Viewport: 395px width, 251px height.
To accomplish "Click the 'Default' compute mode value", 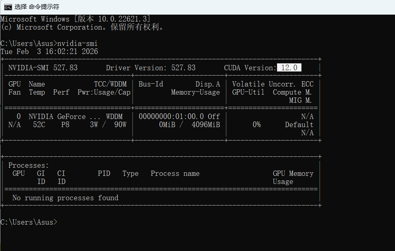I will pyautogui.click(x=299, y=125).
